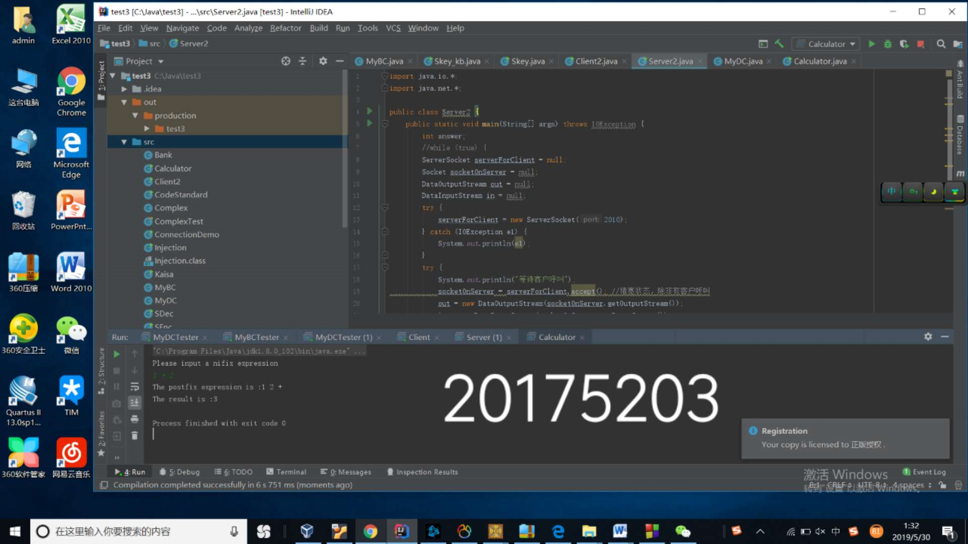968x544 pixels.
Task: Show hidden system tray icons
Action: tap(760, 531)
